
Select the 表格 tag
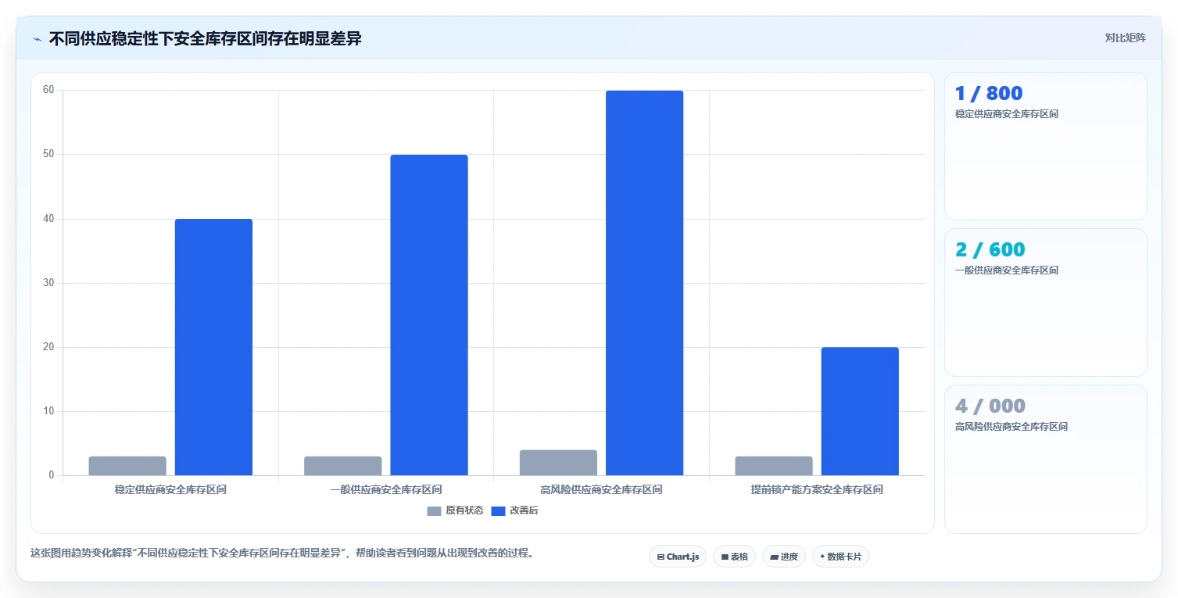(x=734, y=557)
